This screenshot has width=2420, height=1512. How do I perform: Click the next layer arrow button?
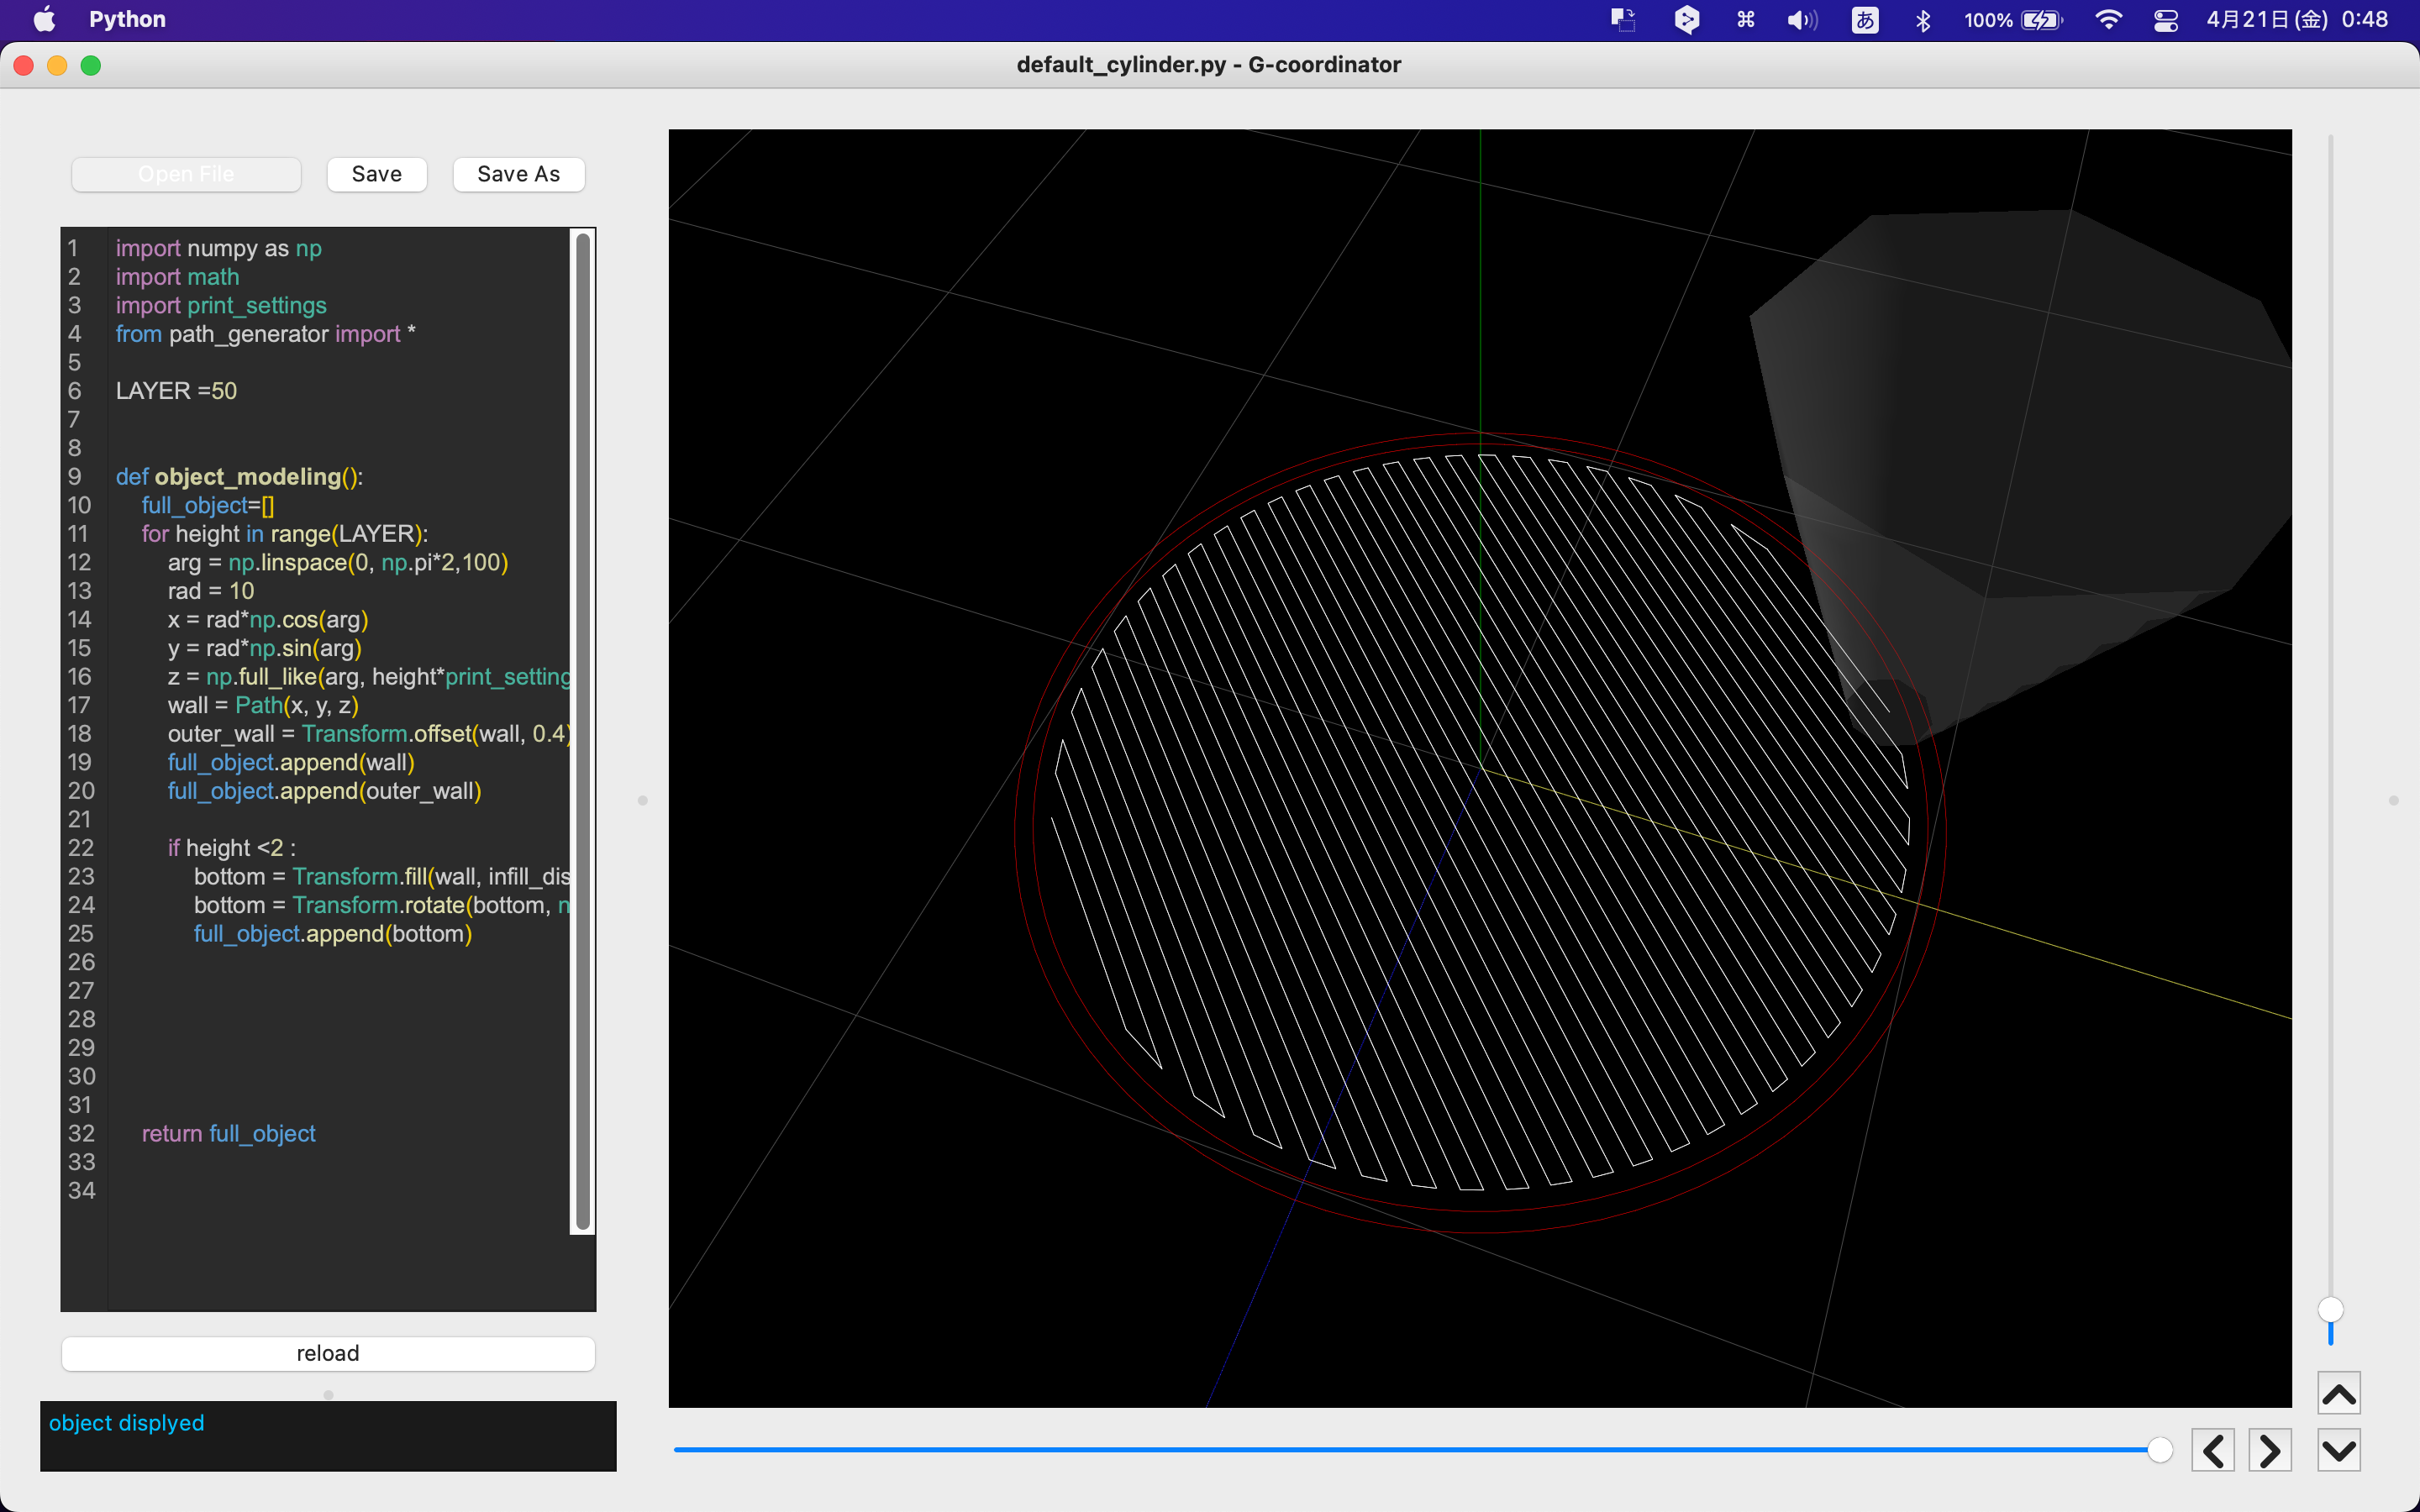[x=2269, y=1448]
